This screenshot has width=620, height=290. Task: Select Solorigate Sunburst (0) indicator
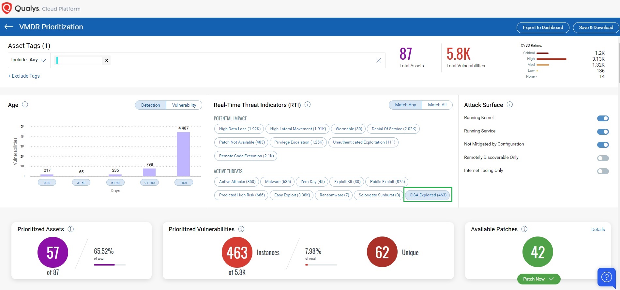379,195
